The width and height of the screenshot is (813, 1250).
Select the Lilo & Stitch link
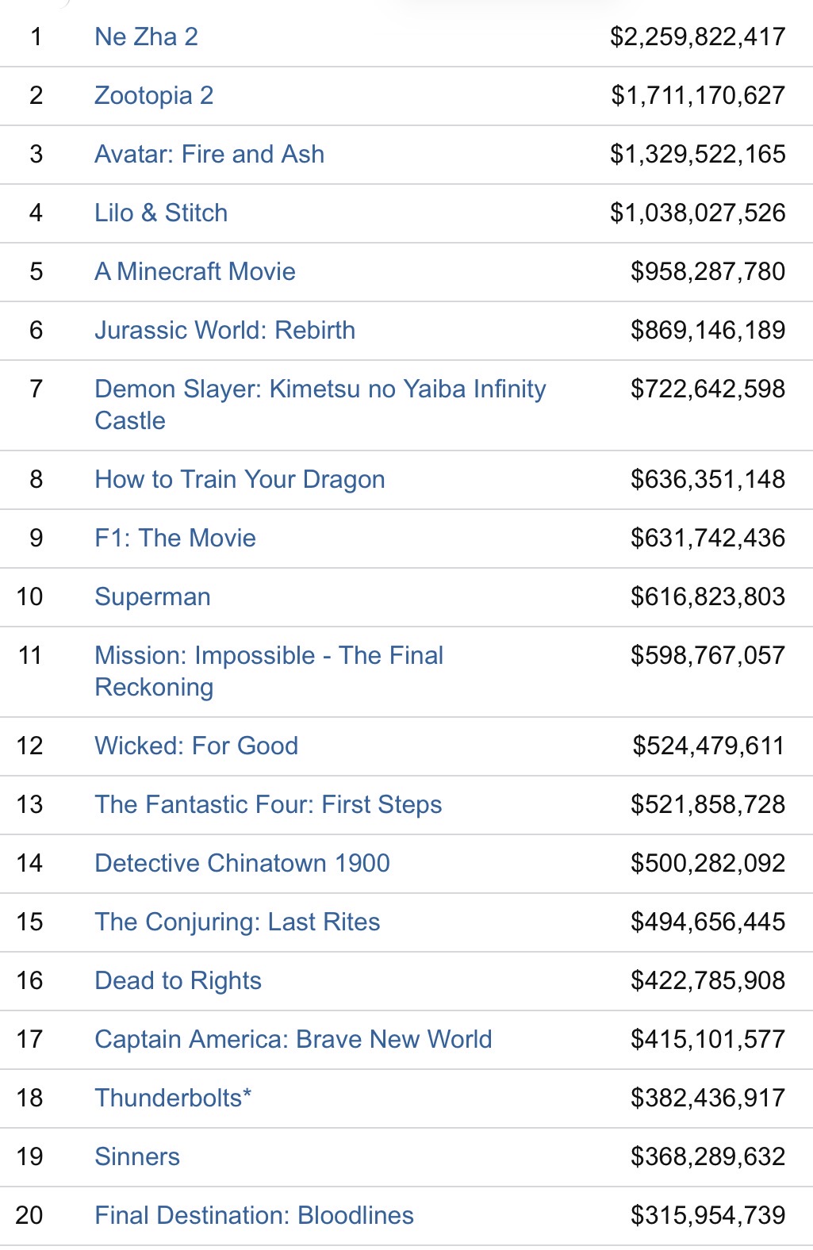(x=161, y=213)
